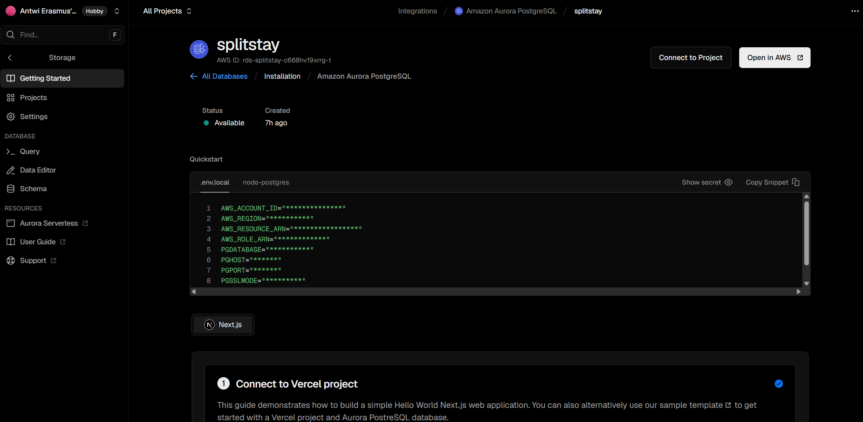
Task: Open the Amazon Aurora PostgreSQL breadcrumb
Action: click(x=511, y=11)
